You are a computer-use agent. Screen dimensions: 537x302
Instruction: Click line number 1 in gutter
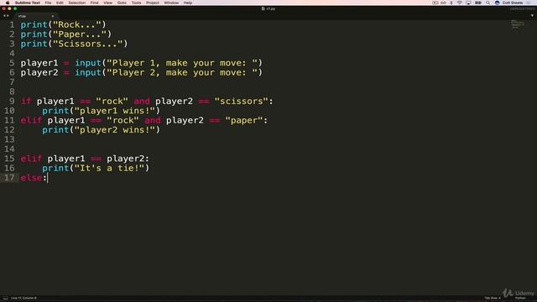click(x=12, y=24)
